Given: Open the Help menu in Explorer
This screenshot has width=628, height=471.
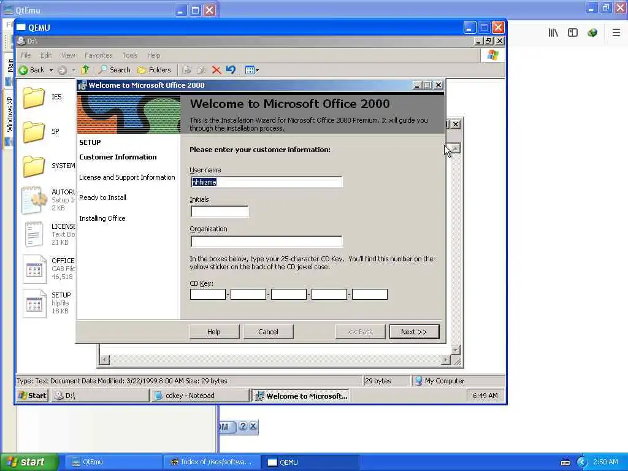Looking at the screenshot, I should (x=153, y=55).
